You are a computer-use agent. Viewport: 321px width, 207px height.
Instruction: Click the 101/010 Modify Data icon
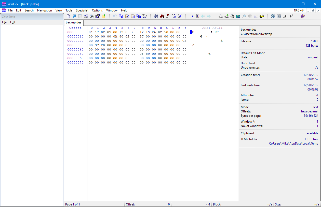(x=144, y=16)
